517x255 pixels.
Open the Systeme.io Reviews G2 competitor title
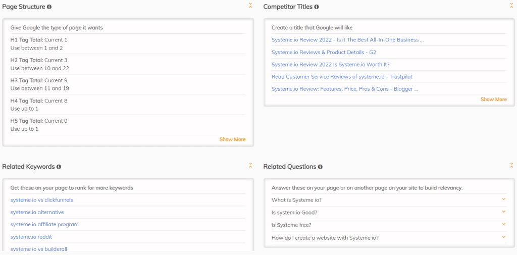[324, 52]
